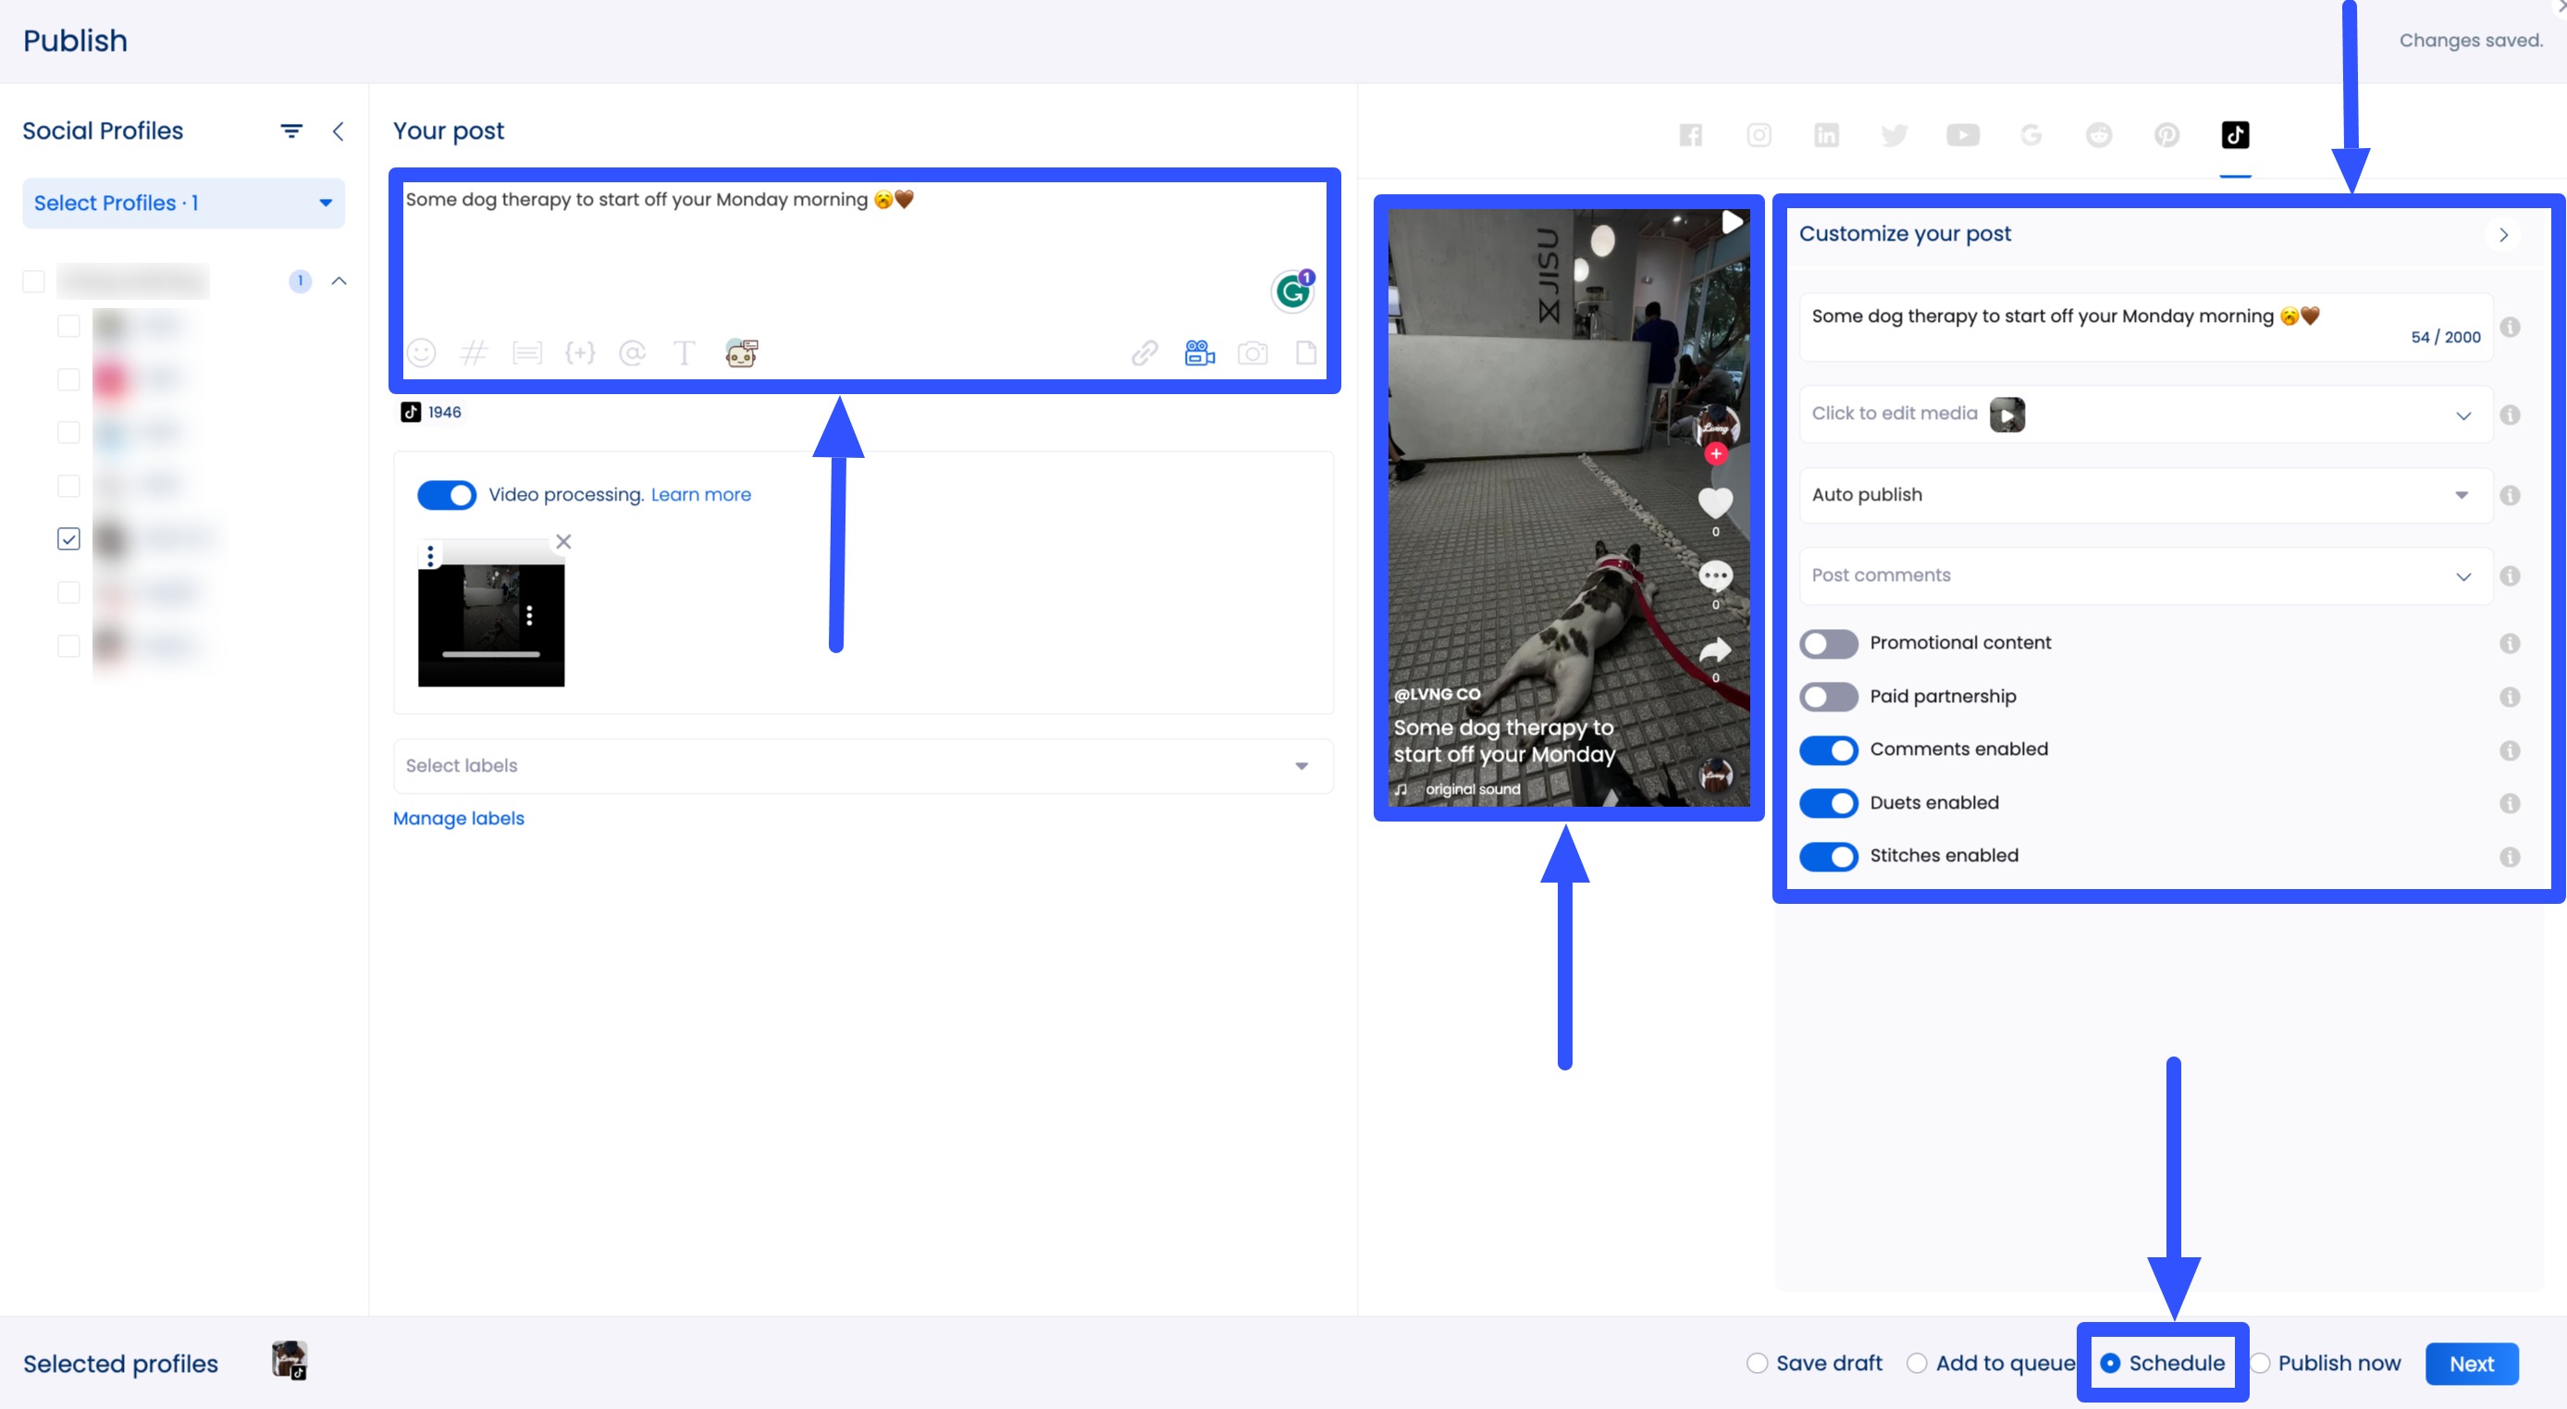This screenshot has height=1409, width=2567.
Task: Select the Schedule radio option
Action: (2113, 1363)
